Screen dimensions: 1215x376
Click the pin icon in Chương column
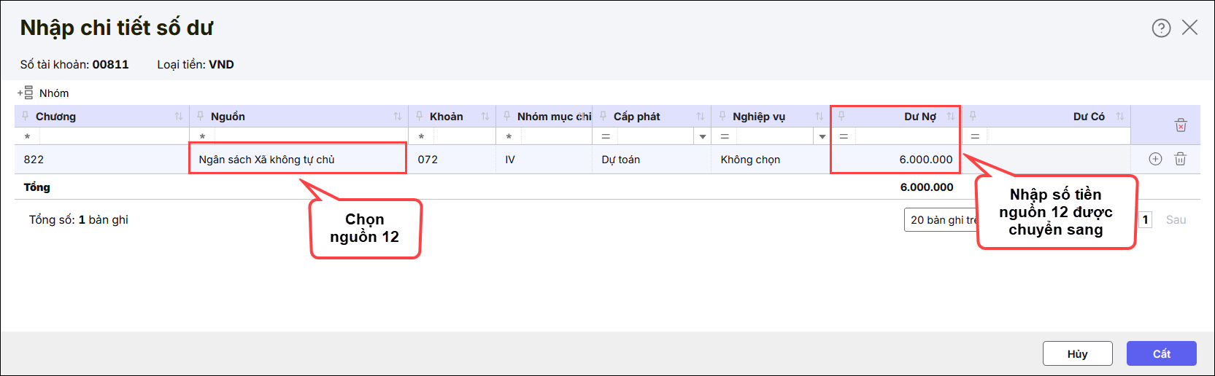tap(26, 117)
